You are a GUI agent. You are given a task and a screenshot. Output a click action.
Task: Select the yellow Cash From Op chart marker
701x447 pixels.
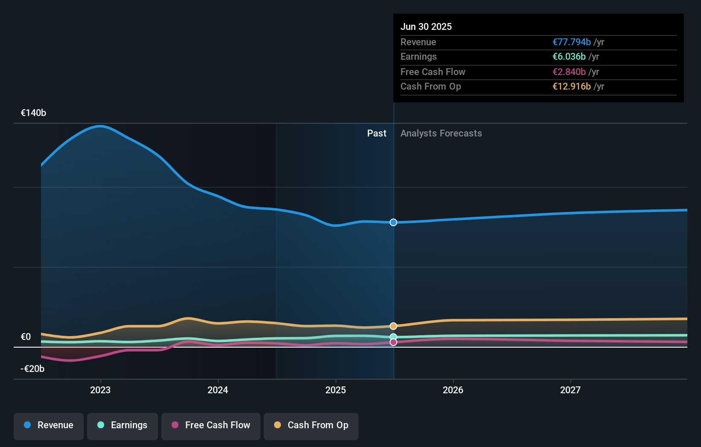(x=393, y=325)
